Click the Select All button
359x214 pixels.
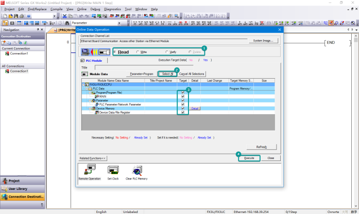point(167,74)
